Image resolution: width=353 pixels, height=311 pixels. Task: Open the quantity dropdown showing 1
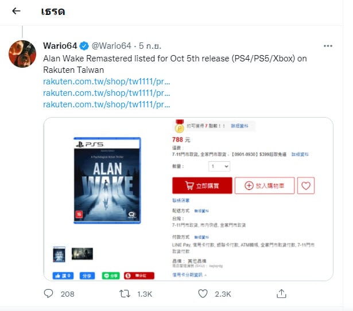219,166
